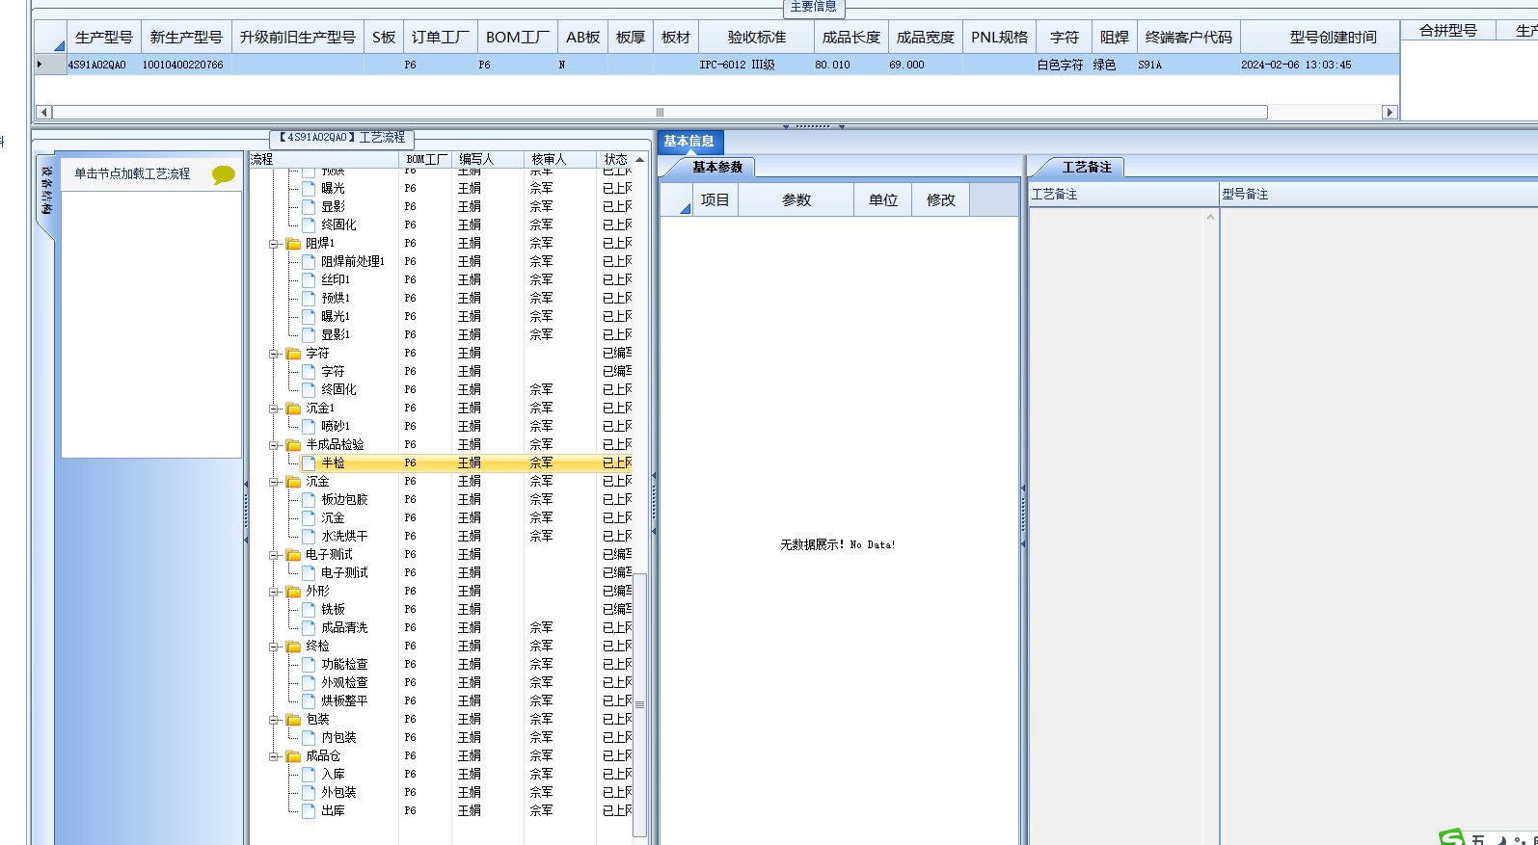Click the 参数 column header

796,200
